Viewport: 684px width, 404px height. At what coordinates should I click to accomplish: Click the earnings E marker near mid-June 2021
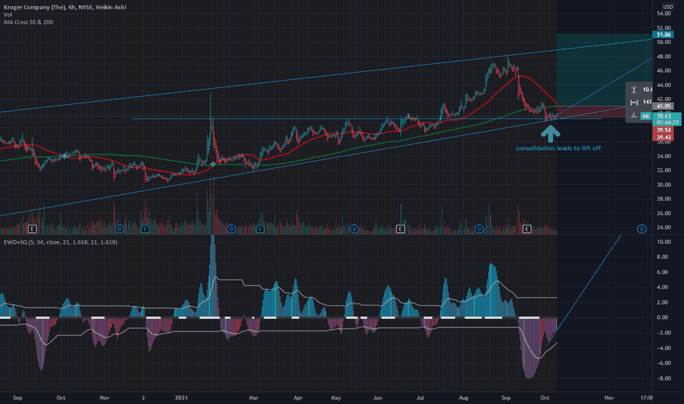point(401,229)
